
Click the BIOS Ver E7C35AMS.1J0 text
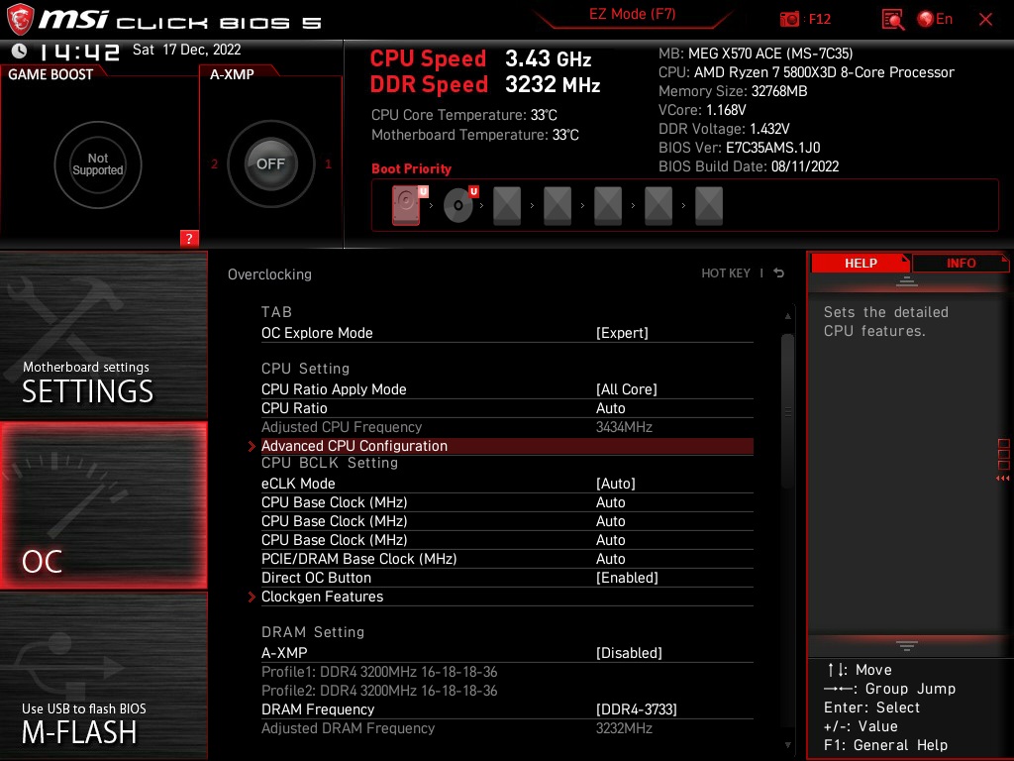[x=739, y=148]
